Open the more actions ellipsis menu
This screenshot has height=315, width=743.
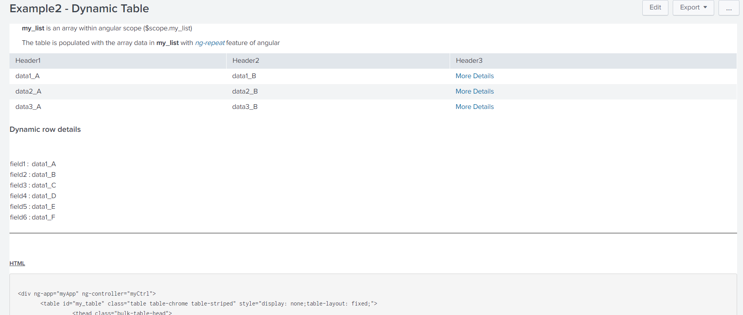[728, 7]
